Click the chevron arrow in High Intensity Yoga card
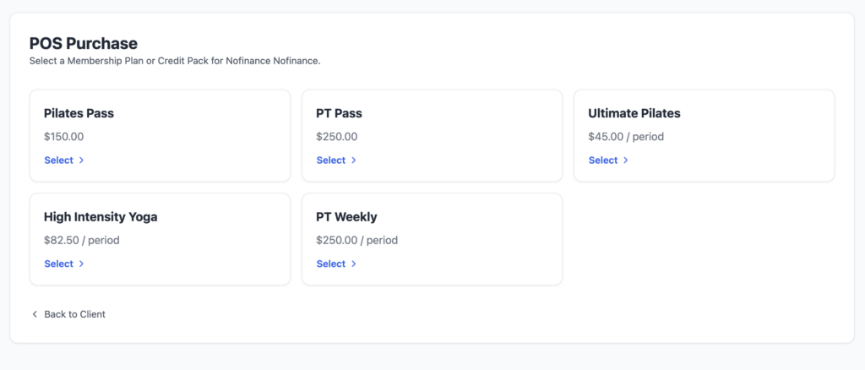Image resolution: width=865 pixels, height=370 pixels. [x=81, y=264]
